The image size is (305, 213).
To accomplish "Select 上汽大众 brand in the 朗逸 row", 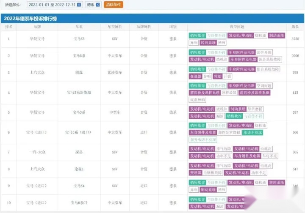I will [37, 72].
